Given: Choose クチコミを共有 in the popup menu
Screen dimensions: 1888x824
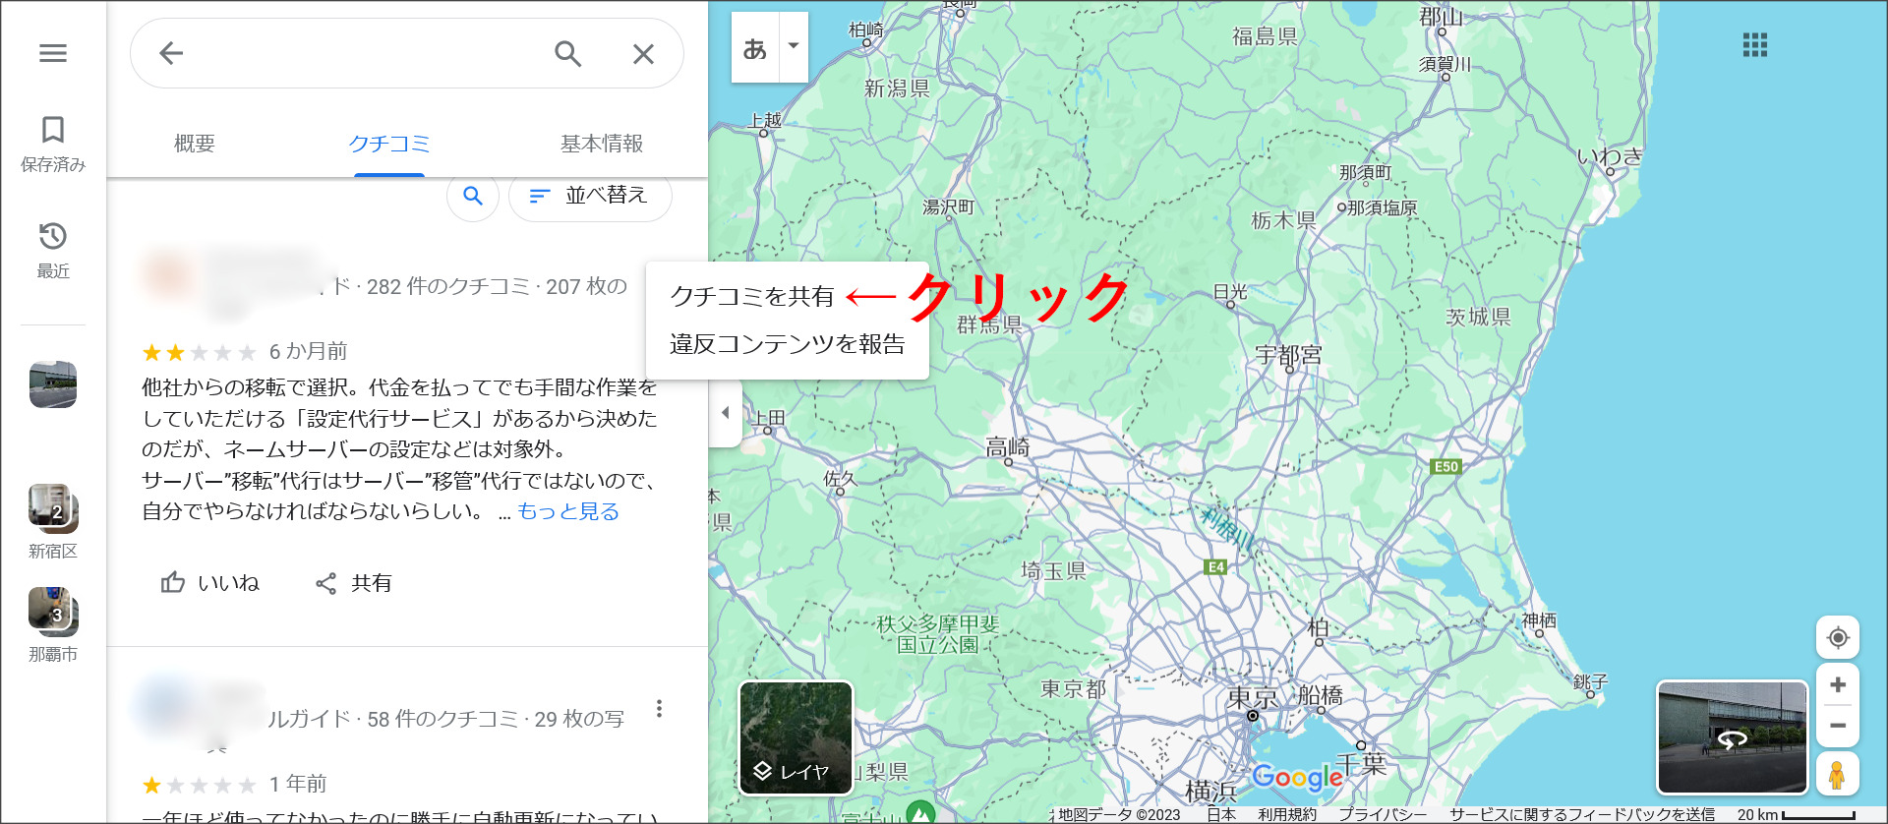Looking at the screenshot, I should click(752, 296).
